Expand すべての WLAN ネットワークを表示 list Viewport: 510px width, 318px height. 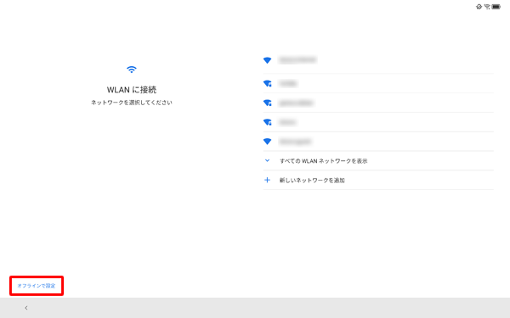[x=378, y=160]
